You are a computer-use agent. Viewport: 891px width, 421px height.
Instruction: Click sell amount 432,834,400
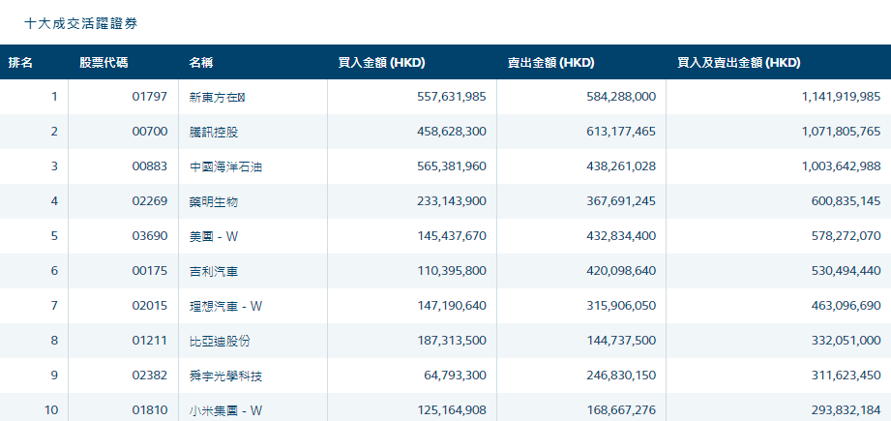[621, 236]
